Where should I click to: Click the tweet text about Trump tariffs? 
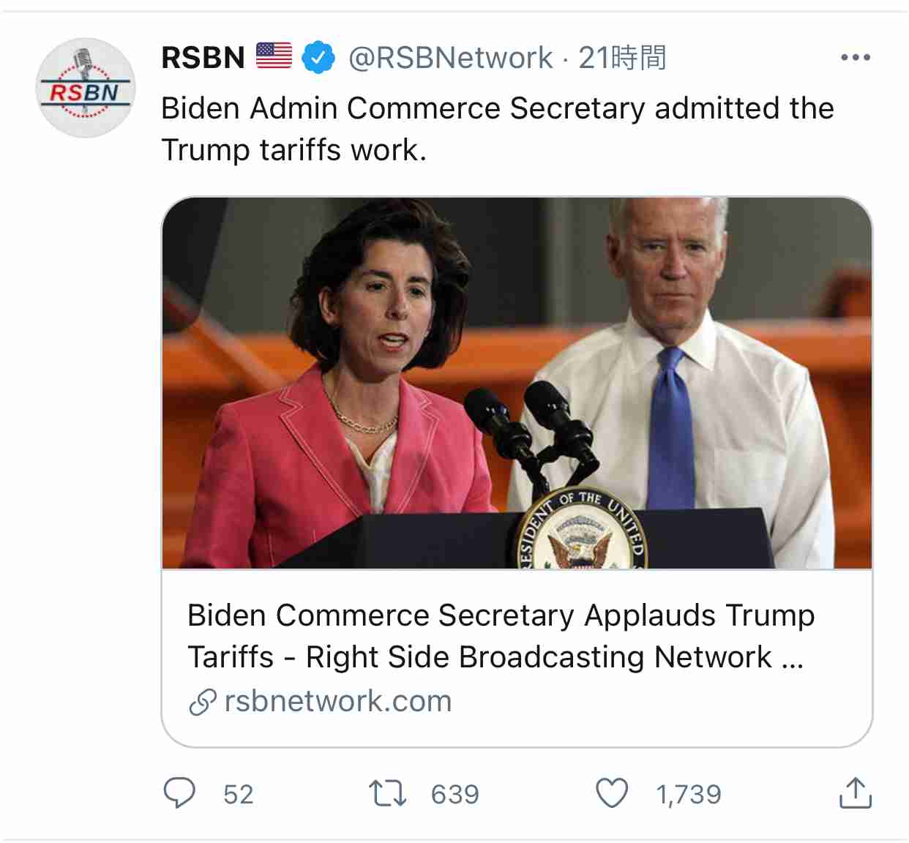pos(497,129)
